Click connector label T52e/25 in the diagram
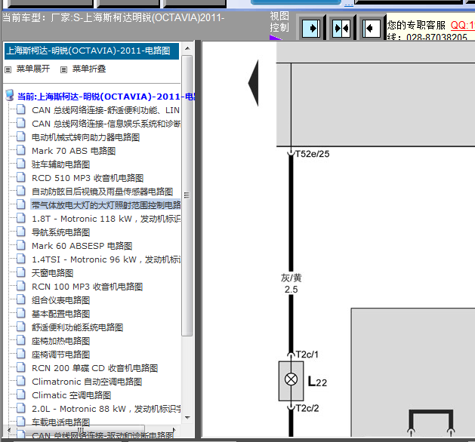 [313, 154]
